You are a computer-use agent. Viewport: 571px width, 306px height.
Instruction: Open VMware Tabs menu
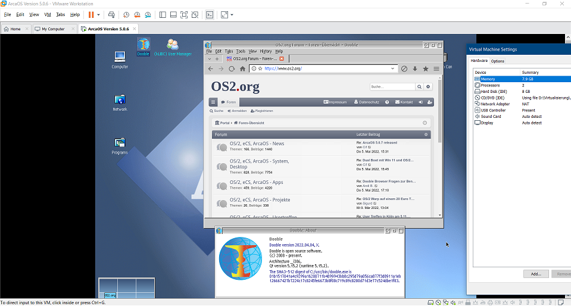61,14
